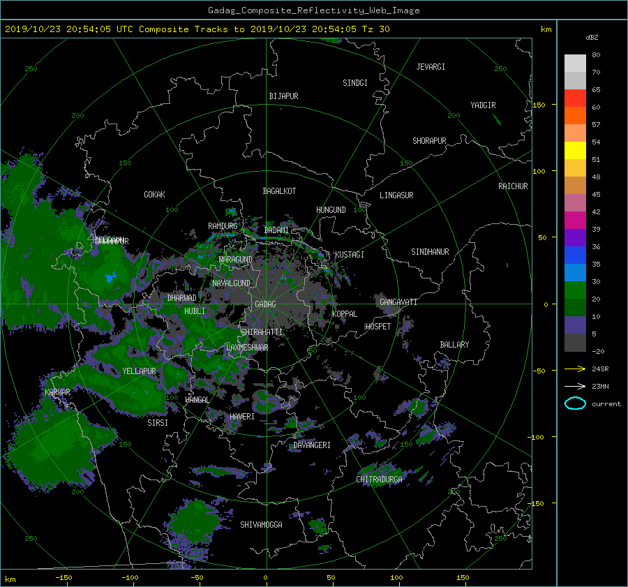This screenshot has width=628, height=587.
Task: Click the GADAG radar center label
Action: (x=265, y=304)
